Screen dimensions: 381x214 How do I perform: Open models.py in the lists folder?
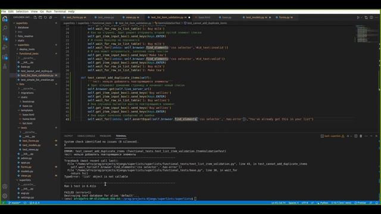click(27, 171)
